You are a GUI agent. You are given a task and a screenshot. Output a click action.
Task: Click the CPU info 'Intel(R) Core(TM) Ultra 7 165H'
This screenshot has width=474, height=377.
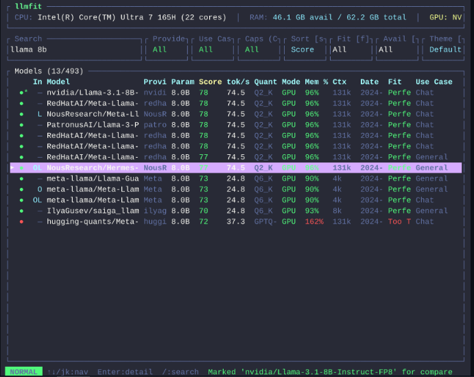[x=107, y=18]
